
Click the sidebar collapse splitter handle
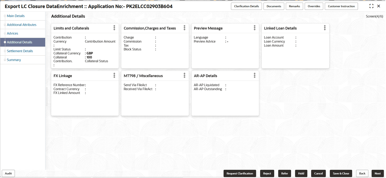coord(46,96)
